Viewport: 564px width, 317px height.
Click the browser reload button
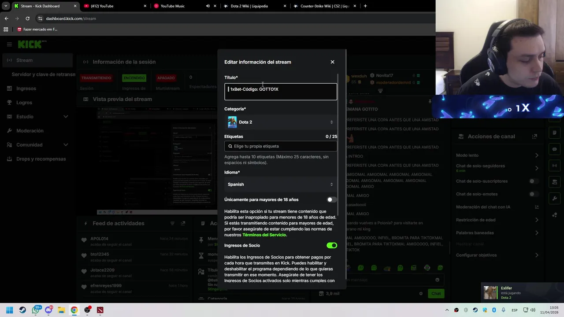(x=27, y=18)
